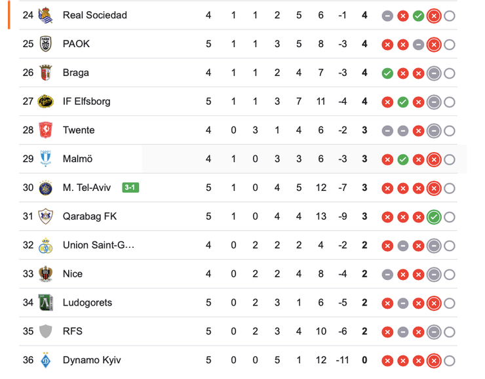
Task: Select the Braga team crest
Action: pos(45,73)
